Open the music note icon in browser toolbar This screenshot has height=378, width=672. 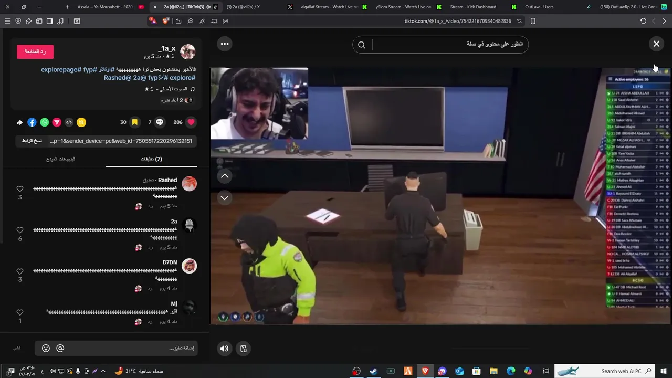coord(60,21)
